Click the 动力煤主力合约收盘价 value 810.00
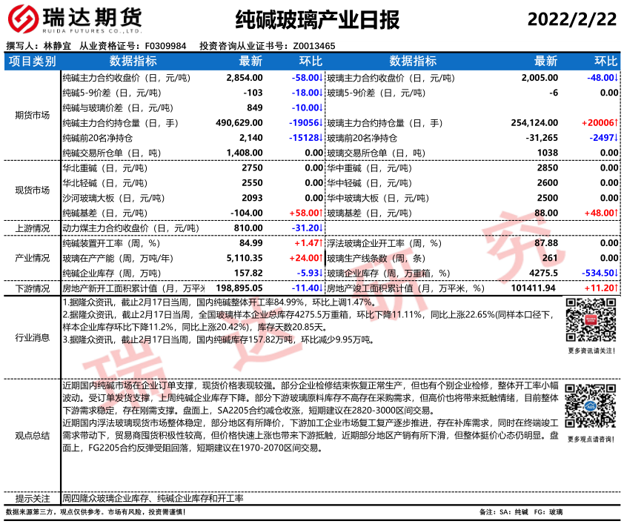The width and height of the screenshot is (624, 524). click(x=248, y=228)
